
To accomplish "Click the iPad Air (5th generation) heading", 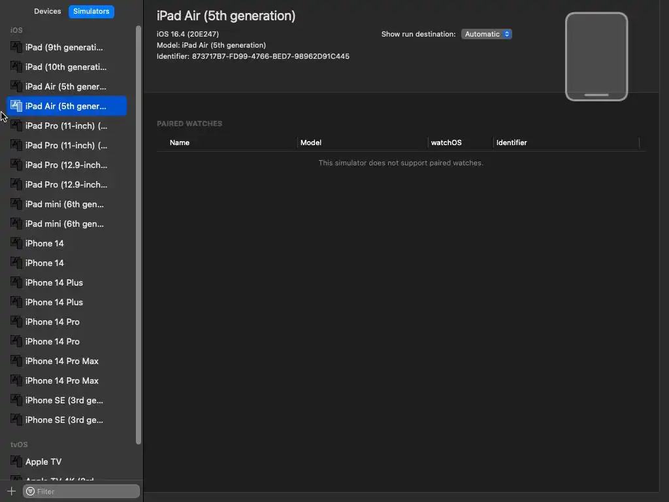I will [226, 16].
